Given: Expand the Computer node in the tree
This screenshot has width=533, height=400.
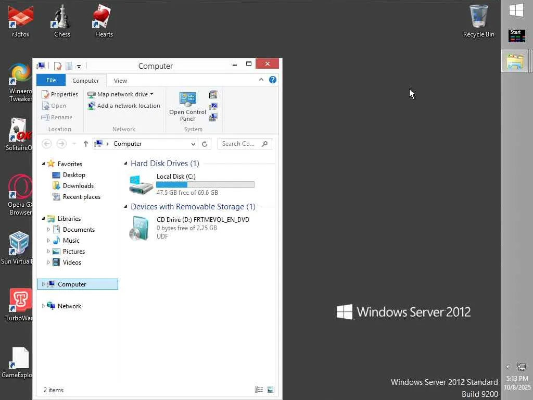Looking at the screenshot, I should (43, 284).
